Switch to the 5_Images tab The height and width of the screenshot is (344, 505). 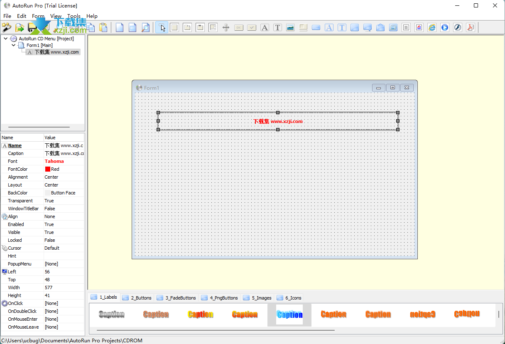257,298
